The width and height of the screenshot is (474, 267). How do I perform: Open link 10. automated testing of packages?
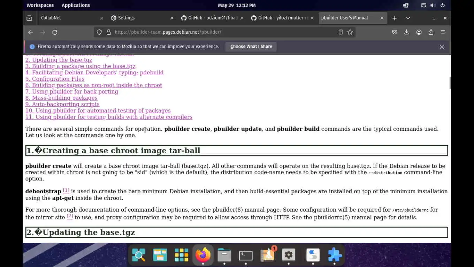coord(98,111)
